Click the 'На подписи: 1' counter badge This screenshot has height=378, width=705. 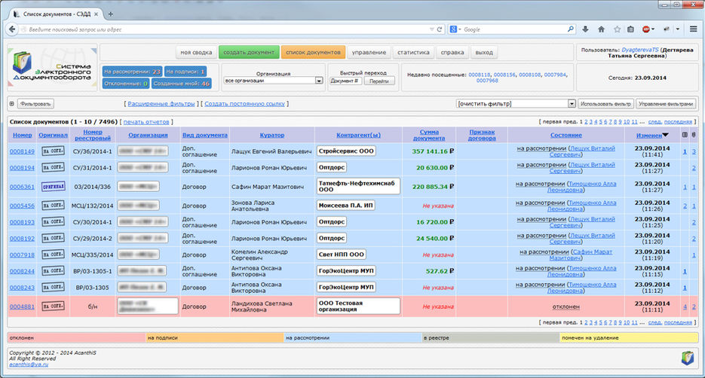click(185, 72)
